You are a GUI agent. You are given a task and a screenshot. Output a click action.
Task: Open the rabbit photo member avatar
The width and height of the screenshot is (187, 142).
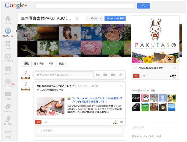point(172,98)
